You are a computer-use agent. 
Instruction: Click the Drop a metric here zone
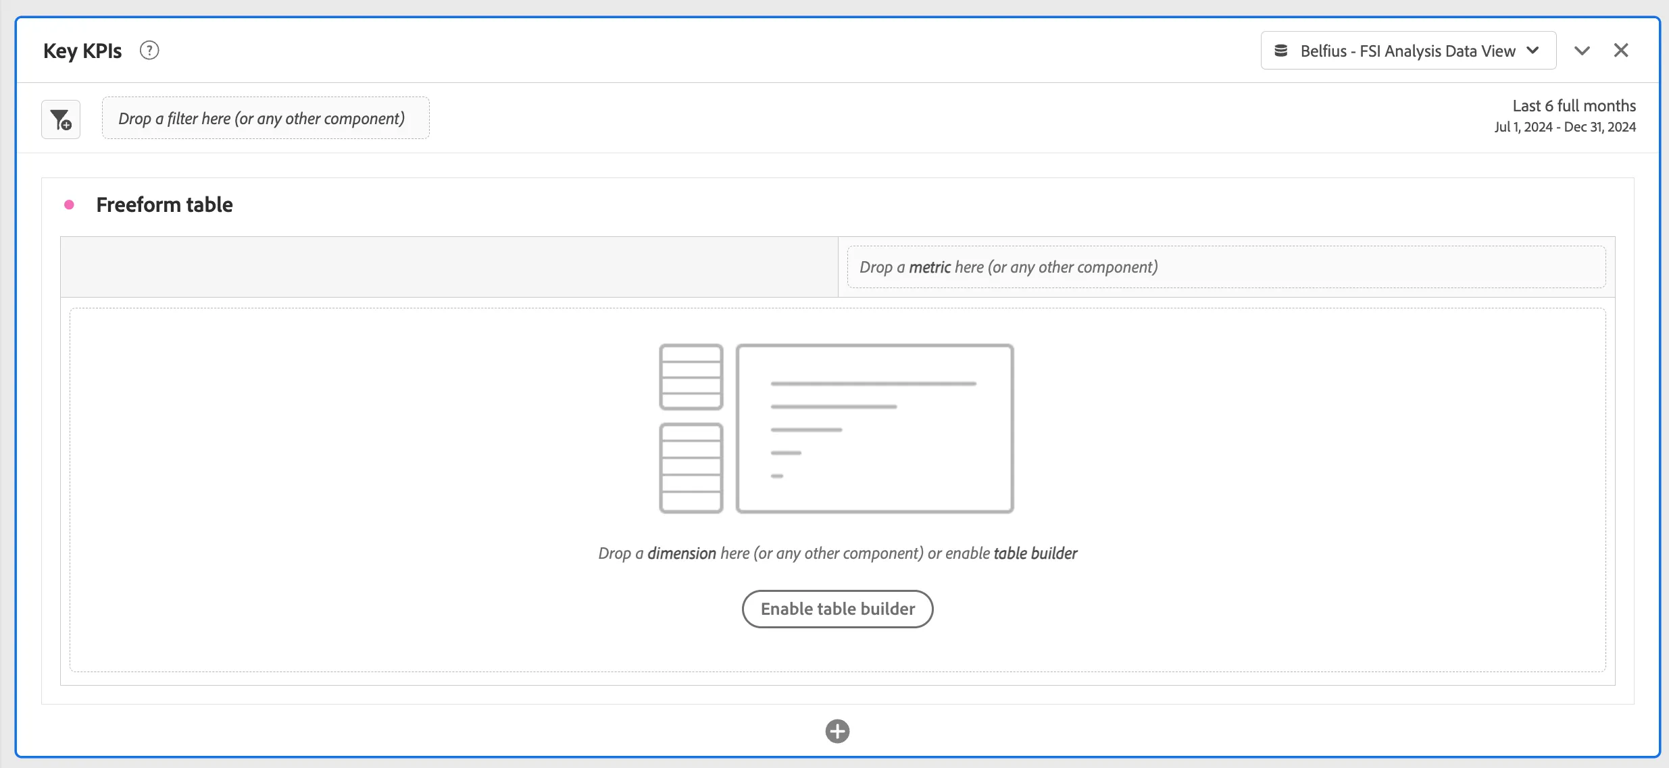1226,267
